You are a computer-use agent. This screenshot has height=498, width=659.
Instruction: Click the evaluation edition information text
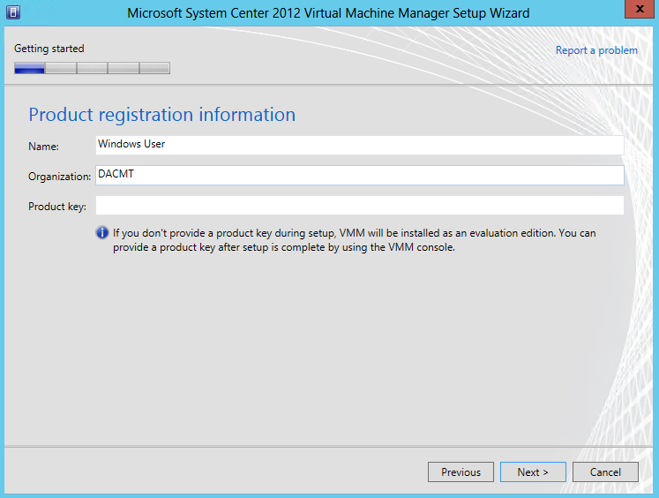click(x=355, y=240)
